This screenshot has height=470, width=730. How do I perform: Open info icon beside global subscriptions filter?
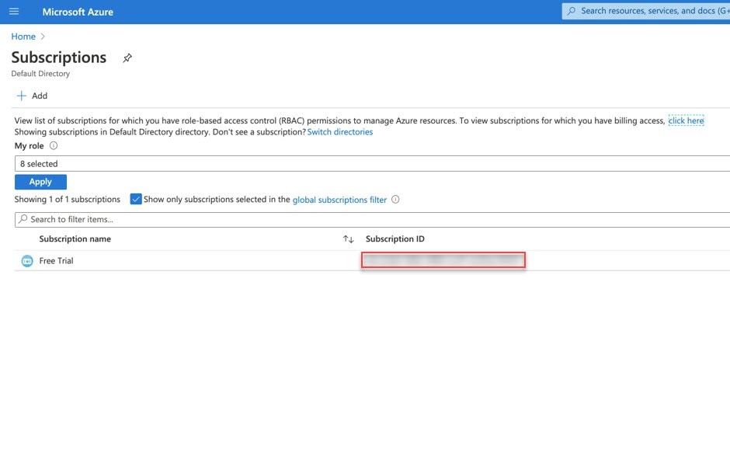(395, 200)
